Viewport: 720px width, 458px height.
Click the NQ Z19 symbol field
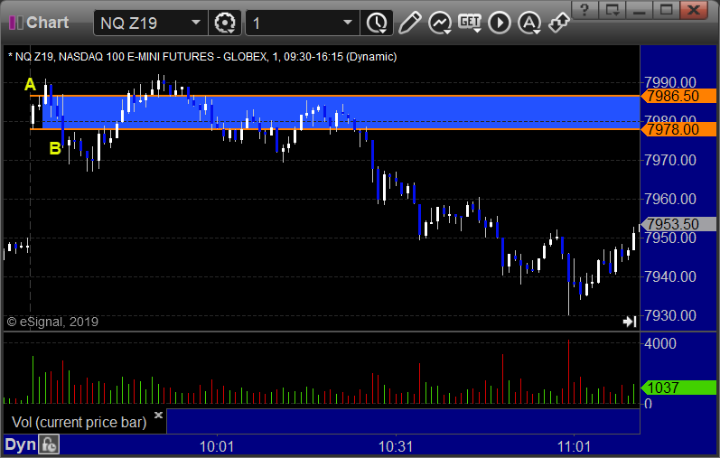(151, 23)
